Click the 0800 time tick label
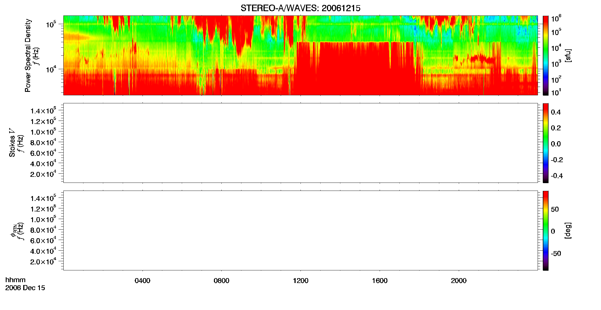 [221, 281]
